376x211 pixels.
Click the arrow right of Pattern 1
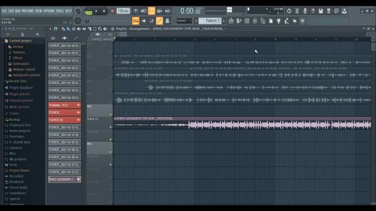(x=224, y=21)
